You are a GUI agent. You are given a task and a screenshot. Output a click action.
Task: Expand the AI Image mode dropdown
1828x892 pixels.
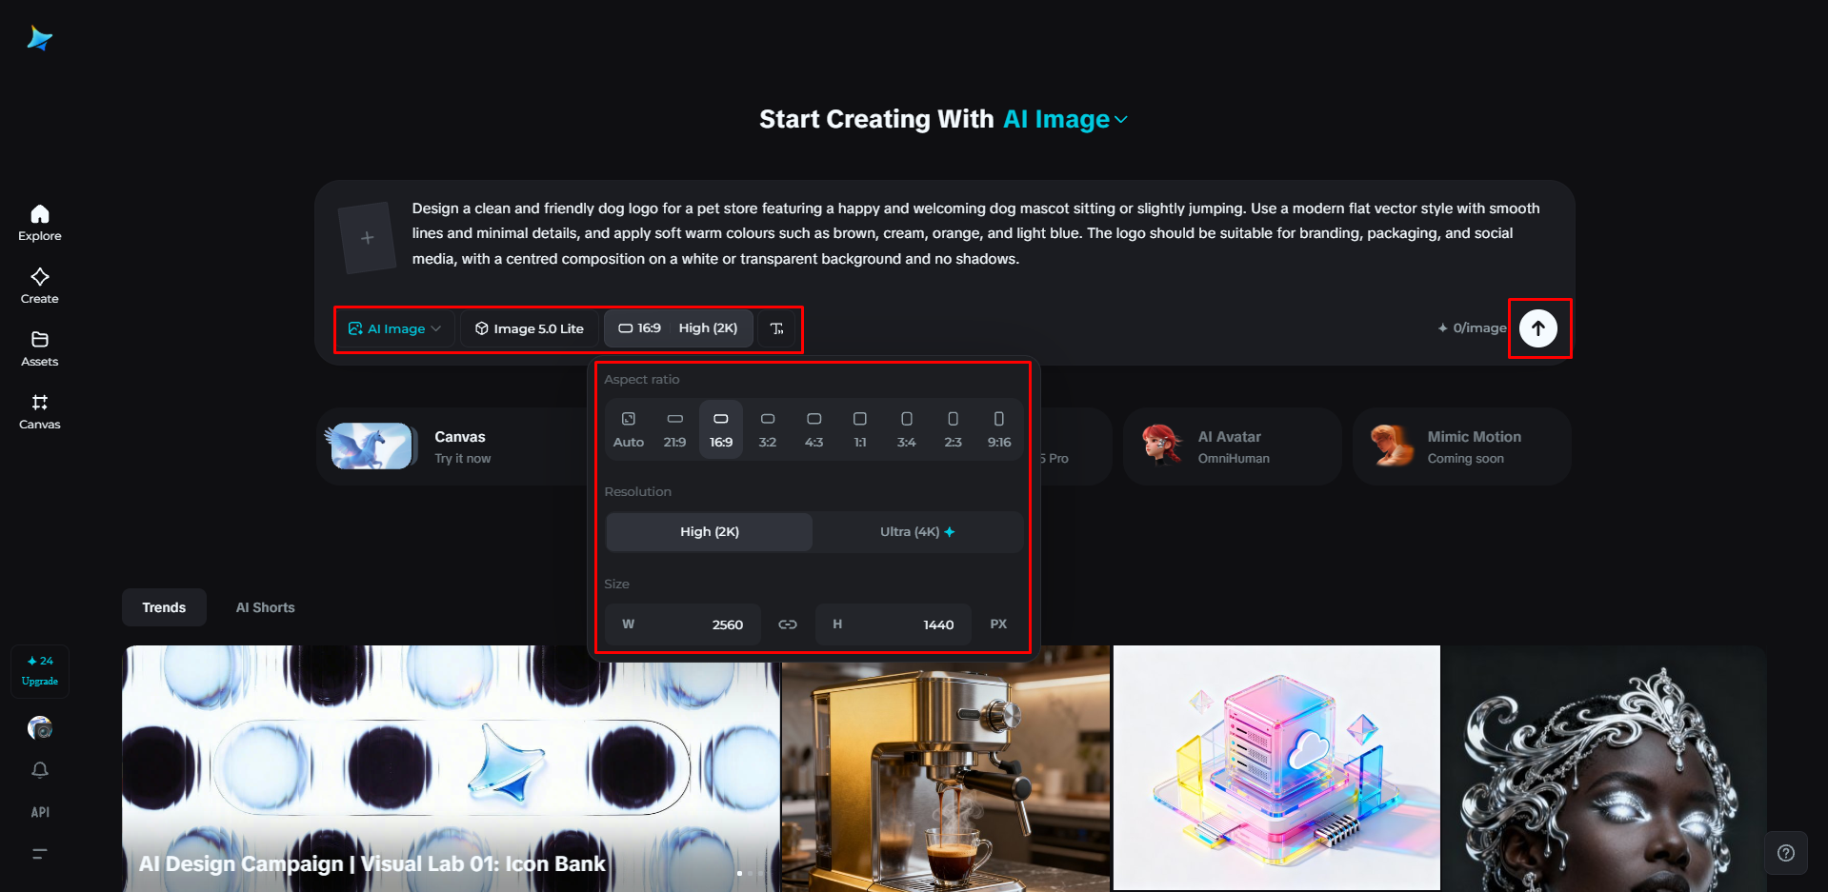click(x=394, y=328)
